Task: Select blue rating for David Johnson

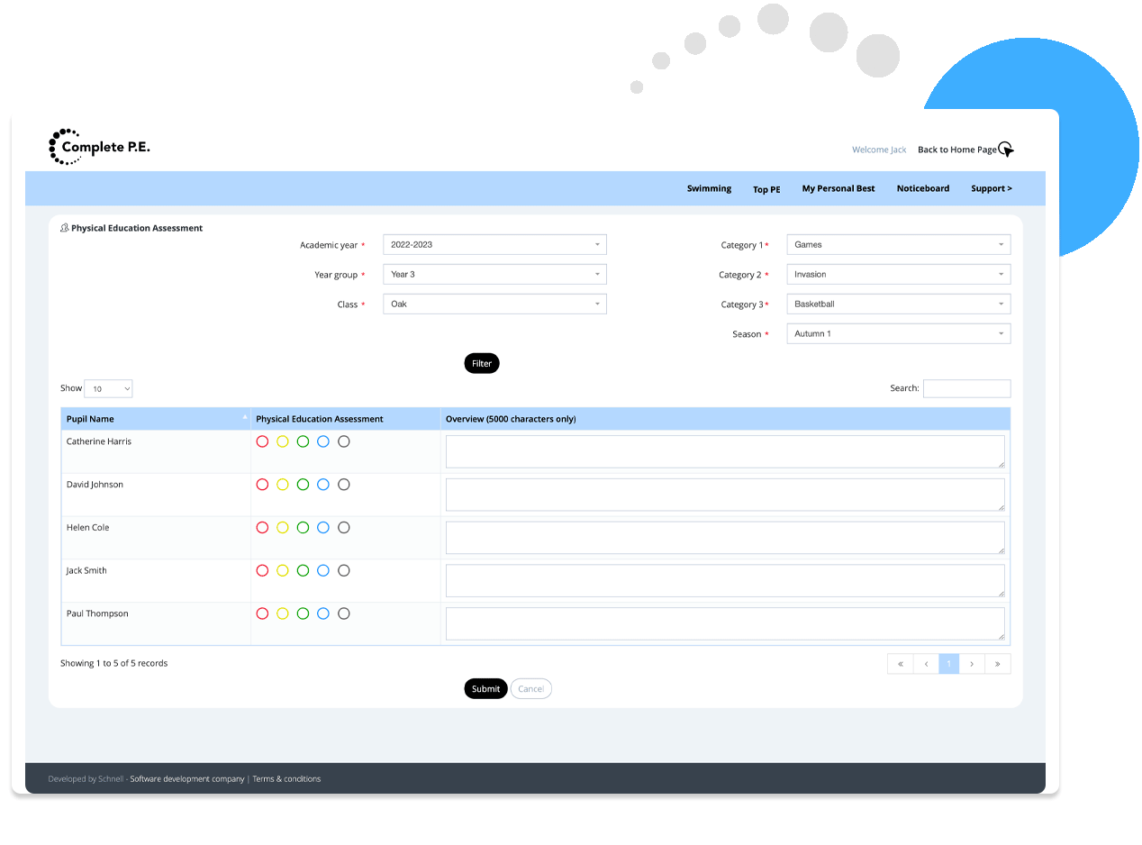Action: point(323,485)
